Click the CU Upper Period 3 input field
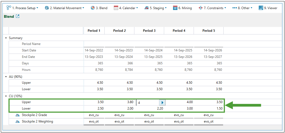 148,103
